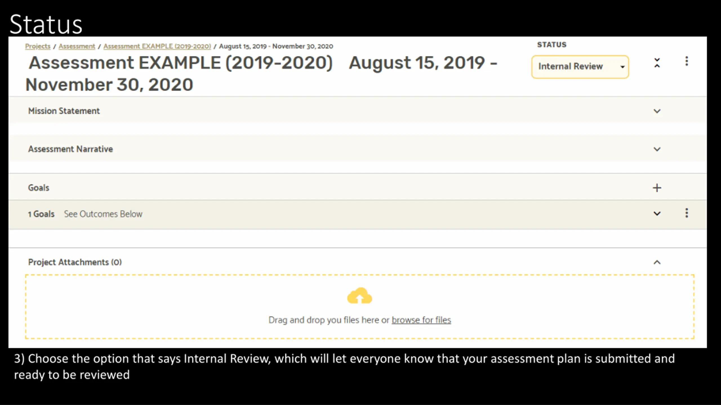This screenshot has width=721, height=405.
Task: Click inside the dashed file drop zone
Action: click(x=360, y=307)
